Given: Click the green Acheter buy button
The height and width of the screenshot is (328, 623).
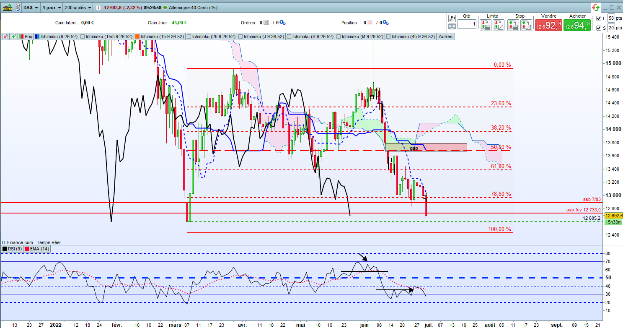Looking at the screenshot, I should pos(577,25).
